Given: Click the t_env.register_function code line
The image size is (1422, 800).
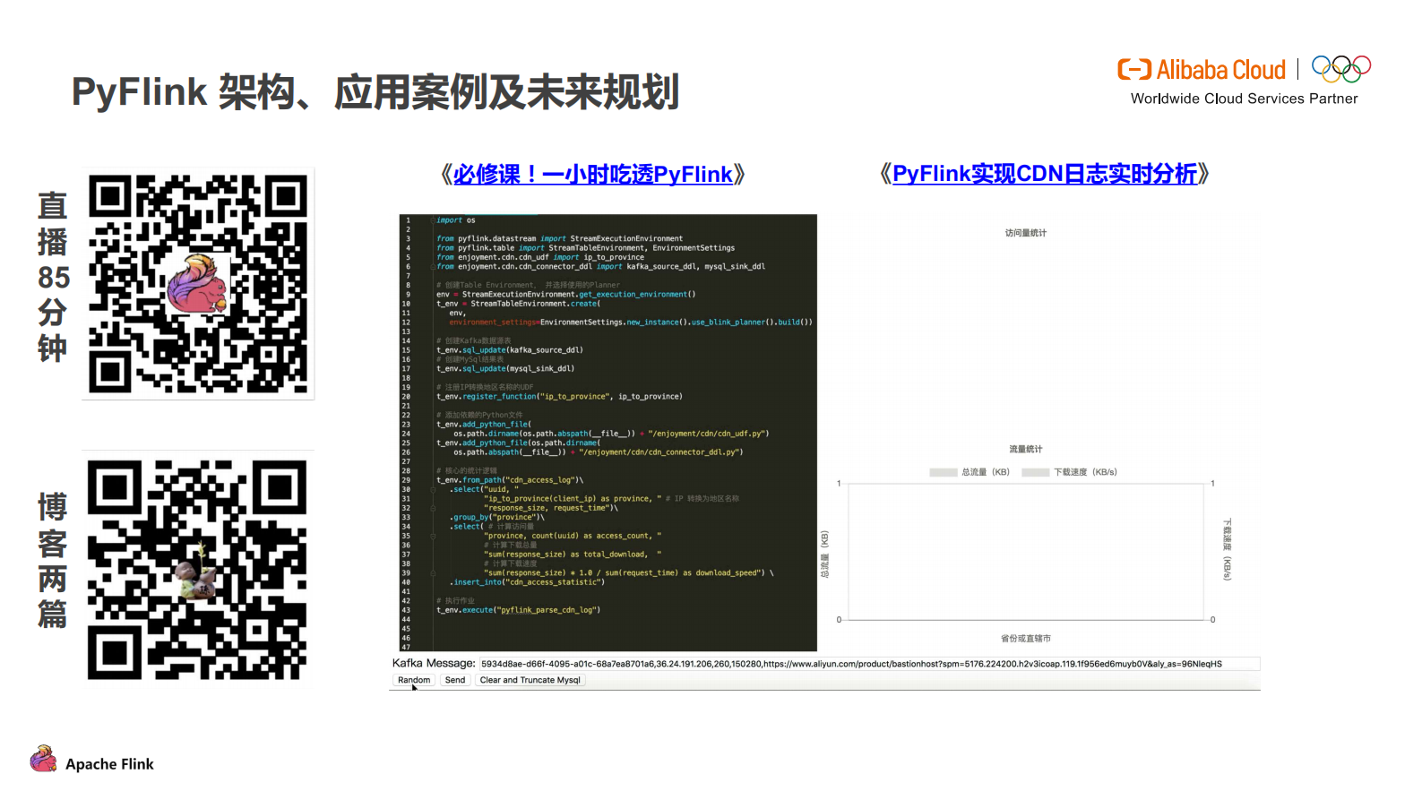Looking at the screenshot, I should click(559, 396).
